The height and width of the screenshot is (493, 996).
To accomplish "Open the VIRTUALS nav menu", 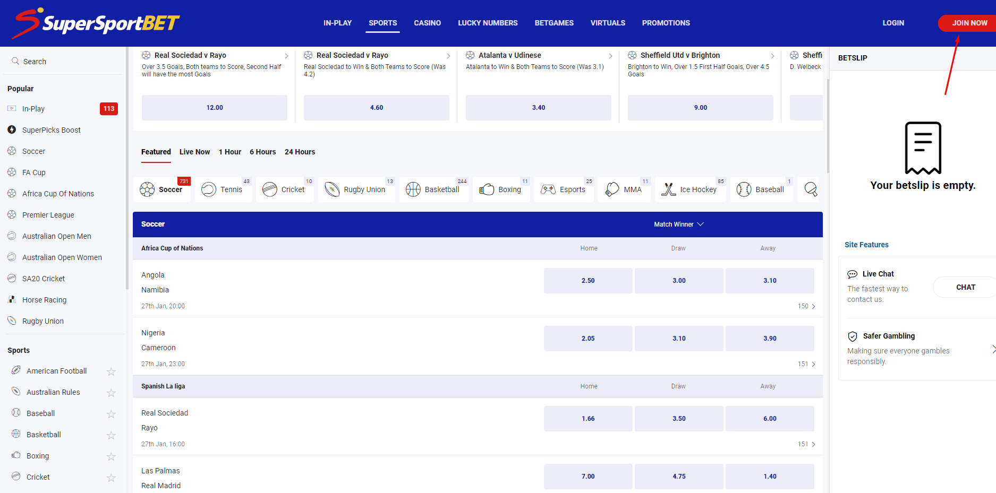I will point(608,23).
